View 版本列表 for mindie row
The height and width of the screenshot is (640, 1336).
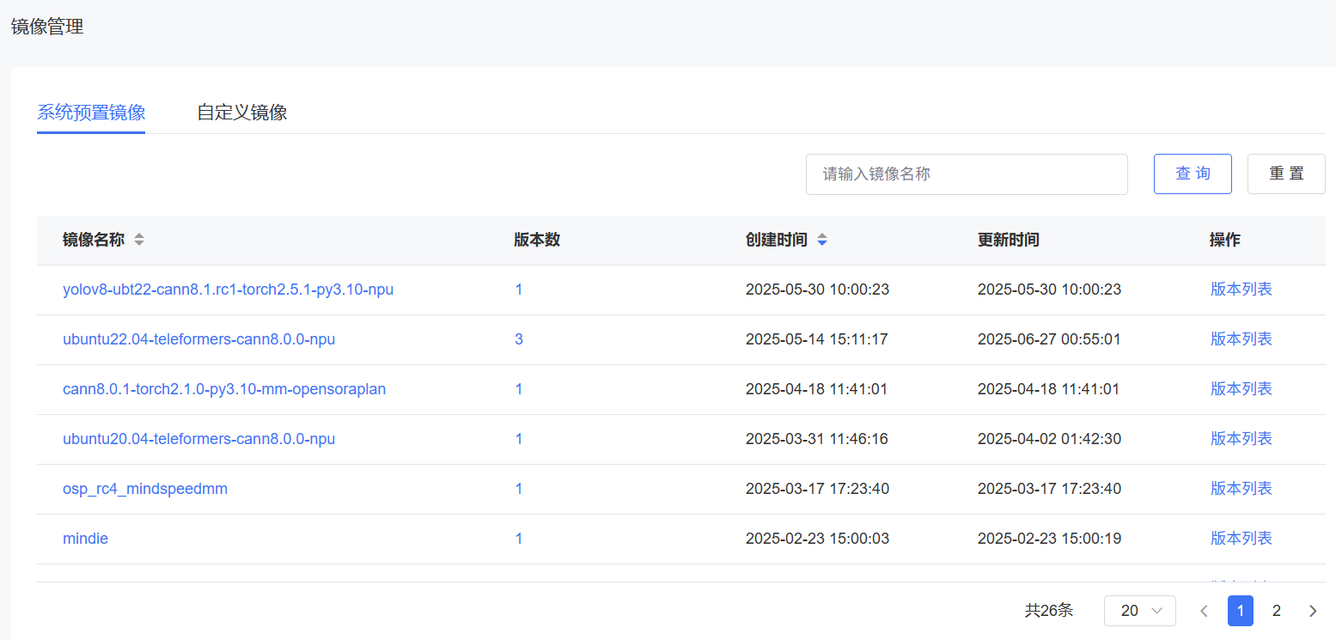click(1241, 539)
